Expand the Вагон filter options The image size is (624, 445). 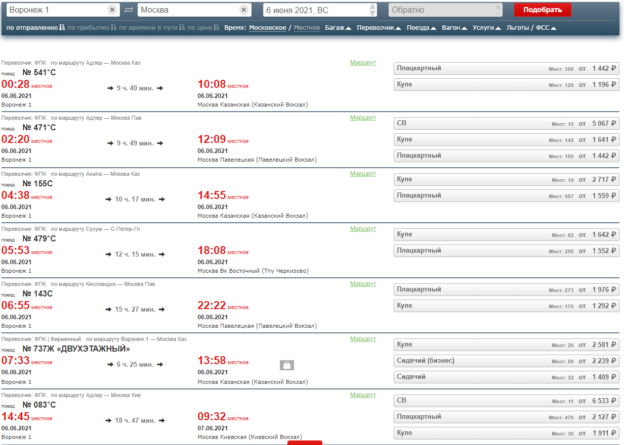[454, 28]
